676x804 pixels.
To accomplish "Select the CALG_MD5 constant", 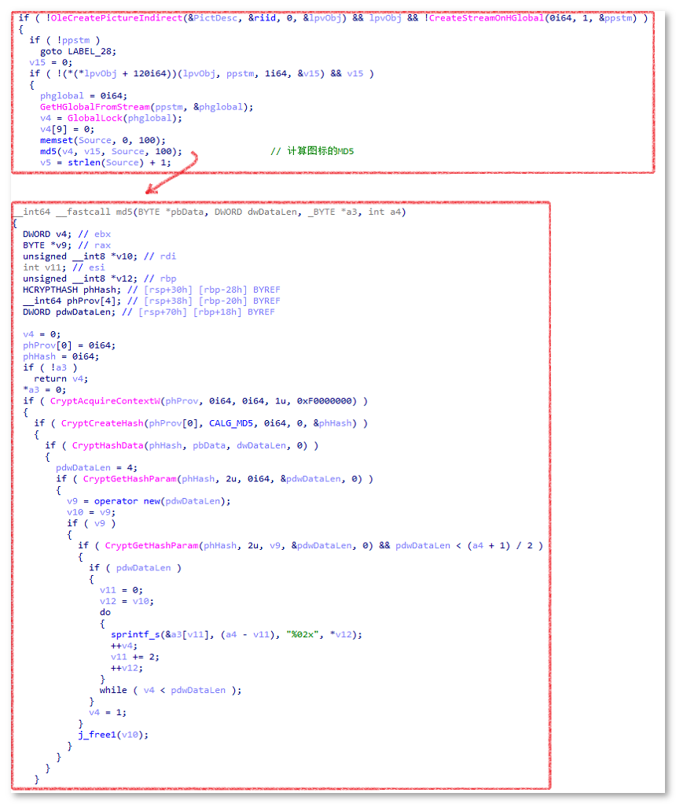I will click(231, 423).
